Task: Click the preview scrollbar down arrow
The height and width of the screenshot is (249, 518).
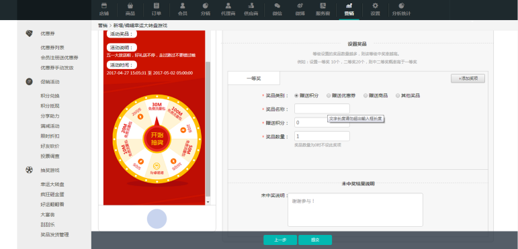Action: tap(208, 202)
